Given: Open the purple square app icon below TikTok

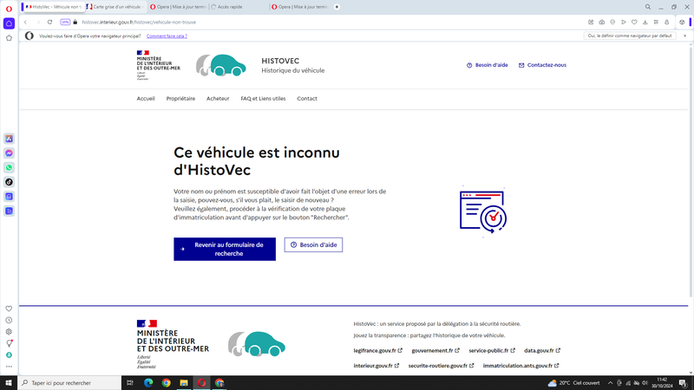Looking at the screenshot, I should [x=9, y=197].
